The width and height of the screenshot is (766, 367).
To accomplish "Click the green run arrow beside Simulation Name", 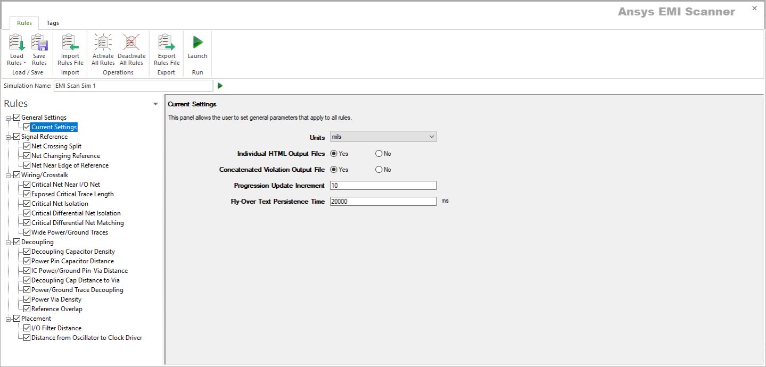I will click(x=220, y=85).
